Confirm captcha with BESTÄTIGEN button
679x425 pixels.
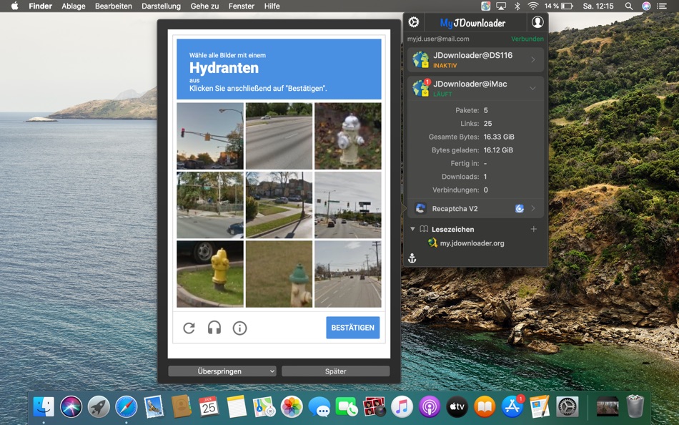click(353, 328)
